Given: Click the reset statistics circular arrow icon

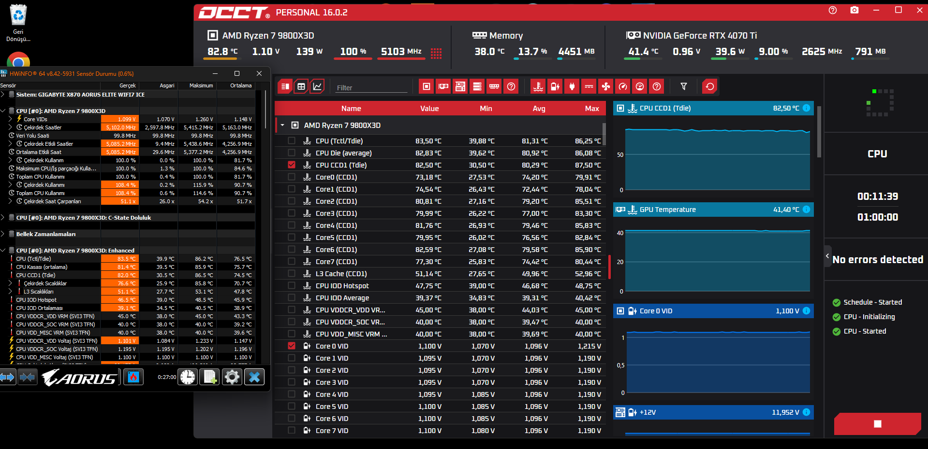Looking at the screenshot, I should tap(709, 86).
